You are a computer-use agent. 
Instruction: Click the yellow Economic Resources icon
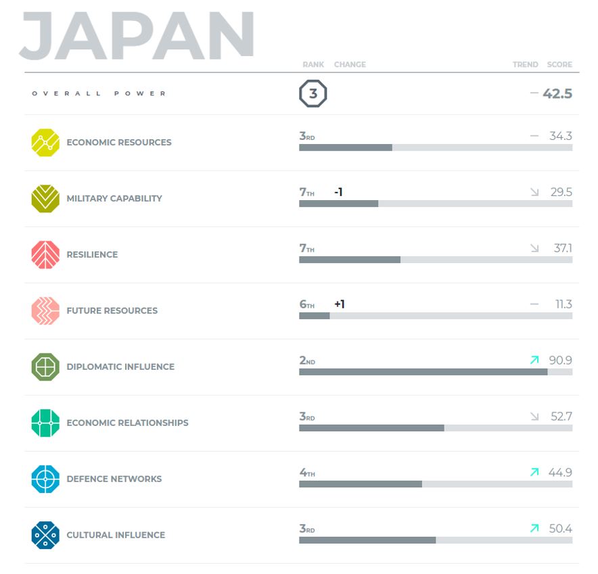coord(45,142)
